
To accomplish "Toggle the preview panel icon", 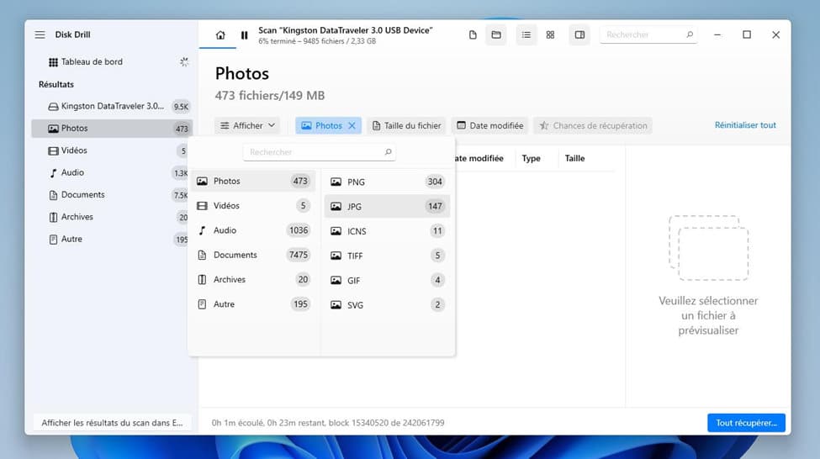I will (x=579, y=35).
